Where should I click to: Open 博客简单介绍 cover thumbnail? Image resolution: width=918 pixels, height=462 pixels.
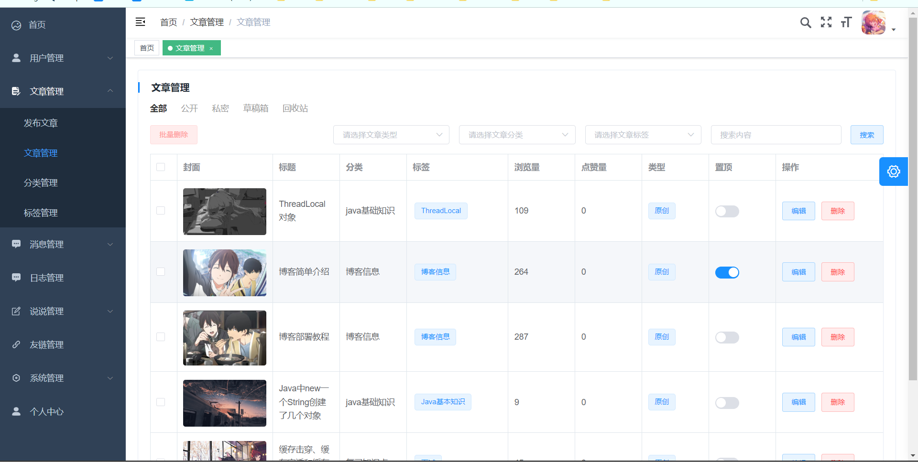point(225,273)
